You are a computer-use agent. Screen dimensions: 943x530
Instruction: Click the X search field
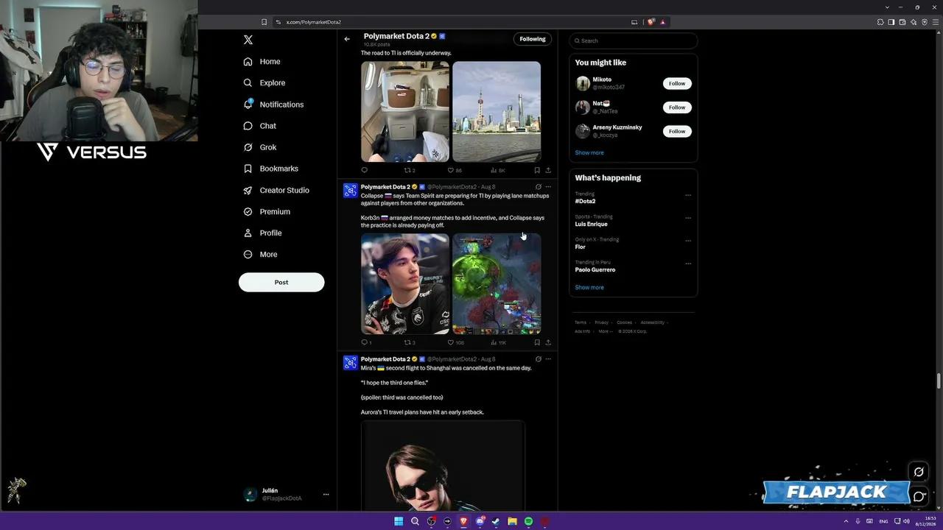tap(634, 40)
